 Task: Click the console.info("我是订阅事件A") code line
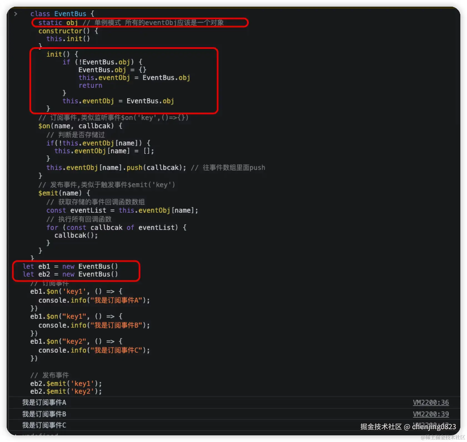click(x=94, y=300)
